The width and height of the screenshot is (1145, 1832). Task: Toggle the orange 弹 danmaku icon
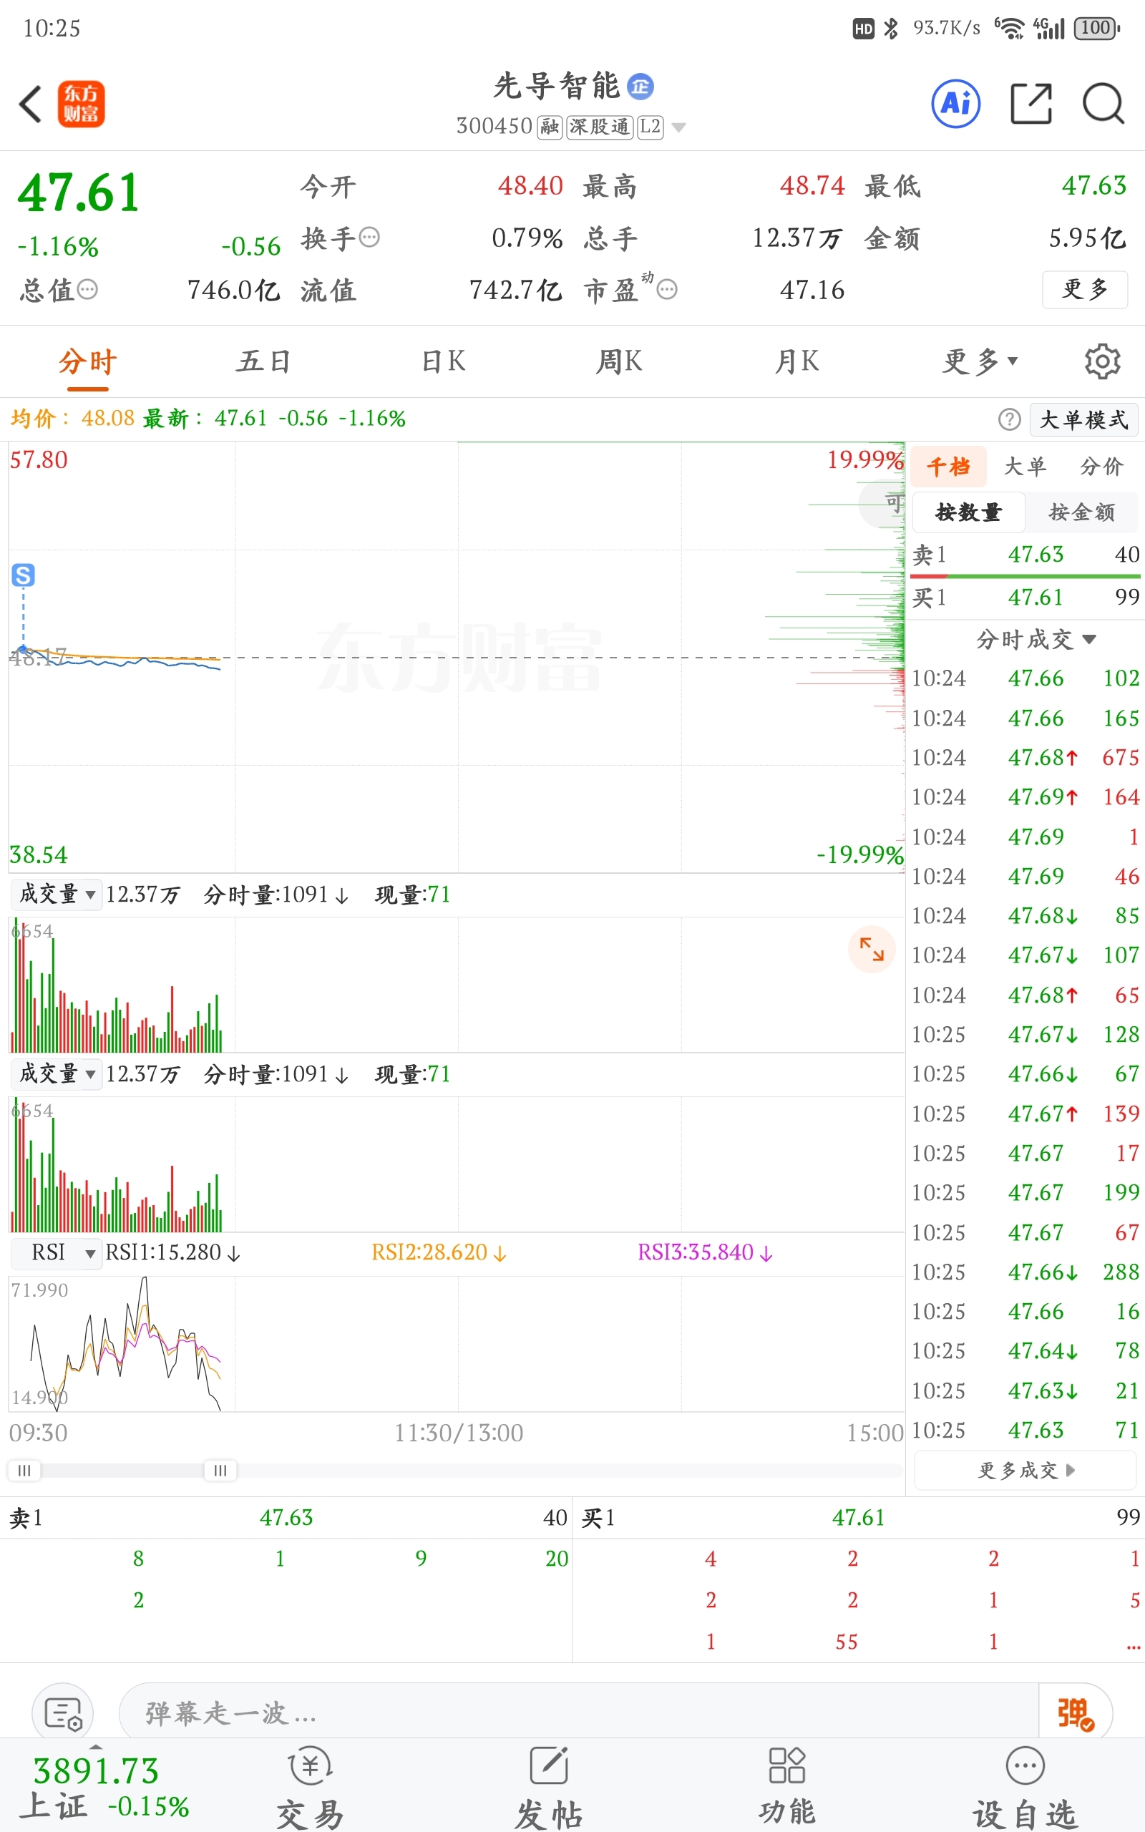[1076, 1713]
